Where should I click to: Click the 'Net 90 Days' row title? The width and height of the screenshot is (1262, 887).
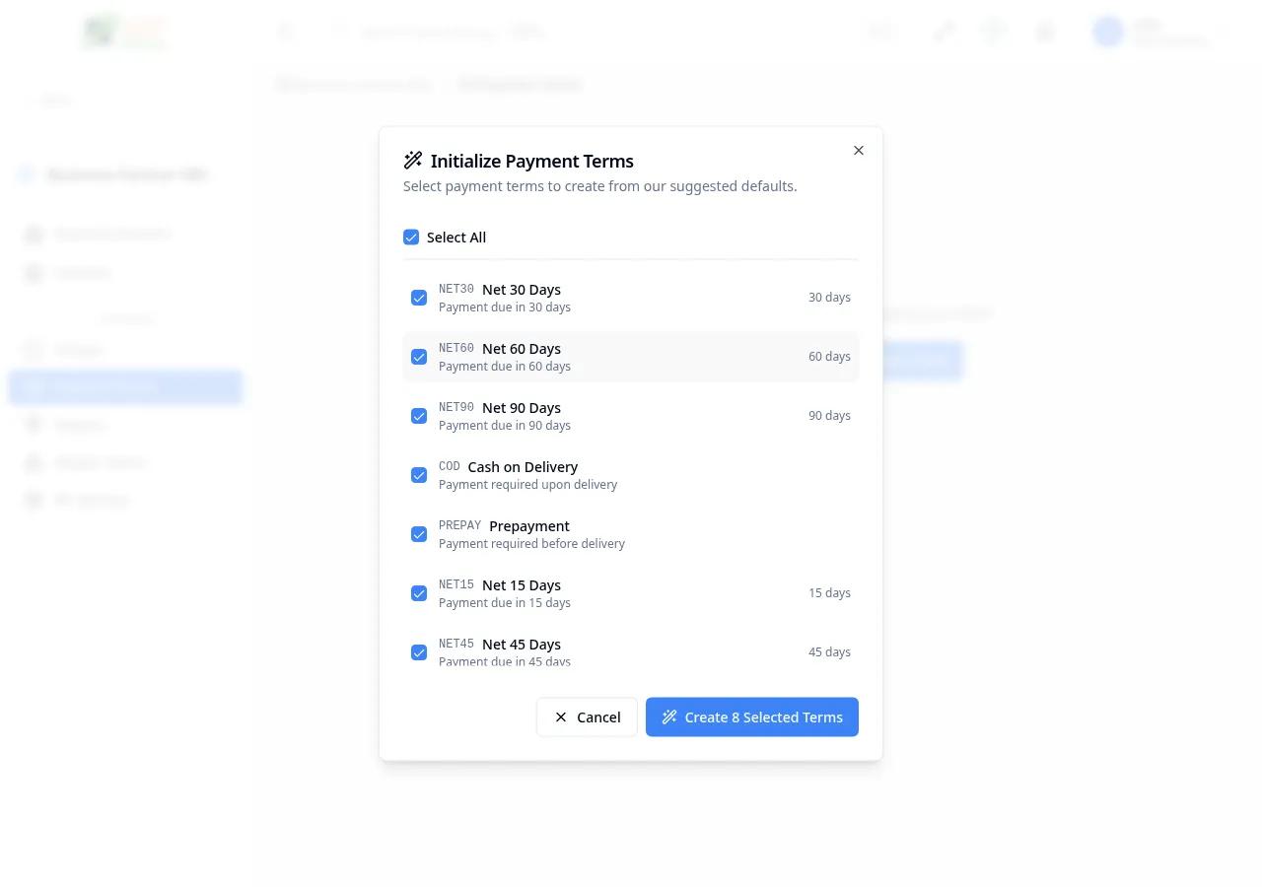[x=521, y=408]
